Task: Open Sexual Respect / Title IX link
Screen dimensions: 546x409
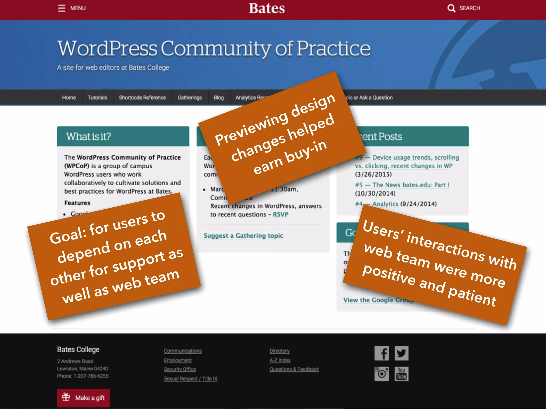Action: tap(191, 379)
